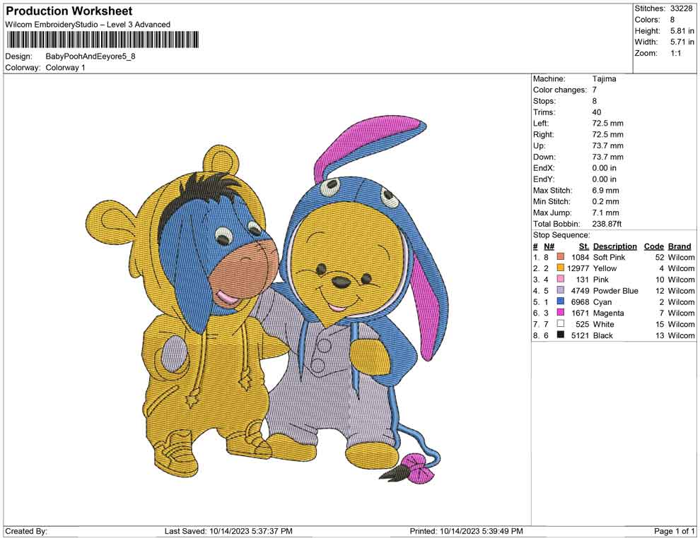The width and height of the screenshot is (700, 538).
Task: Click the Max Jump value '7.1 mm'
Action: click(x=604, y=213)
